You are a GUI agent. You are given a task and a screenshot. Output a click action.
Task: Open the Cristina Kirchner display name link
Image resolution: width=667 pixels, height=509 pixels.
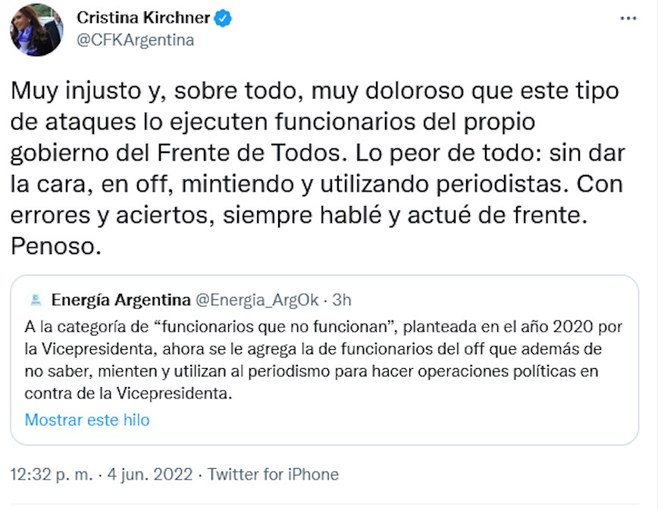click(142, 19)
